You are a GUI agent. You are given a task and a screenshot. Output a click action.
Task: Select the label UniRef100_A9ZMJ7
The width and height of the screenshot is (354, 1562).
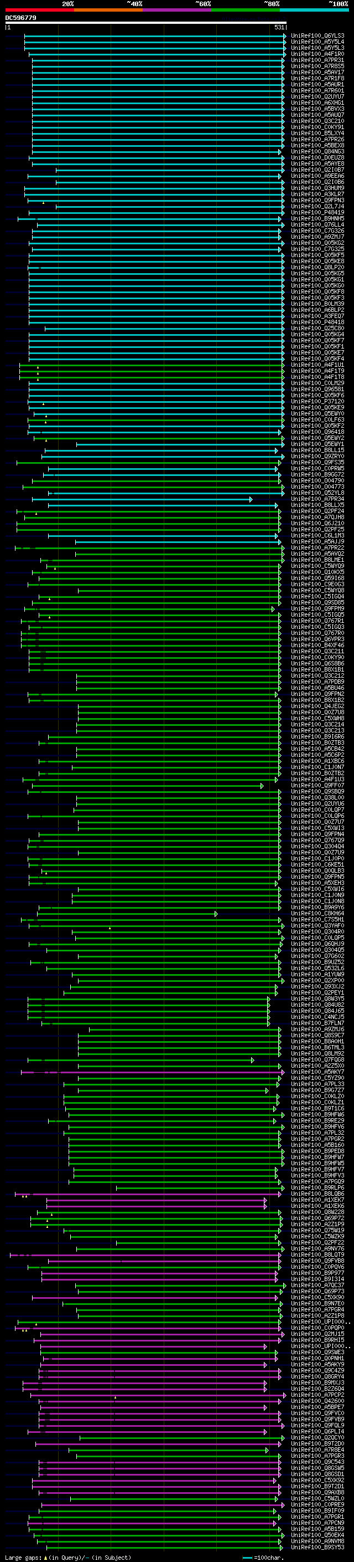click(x=317, y=237)
